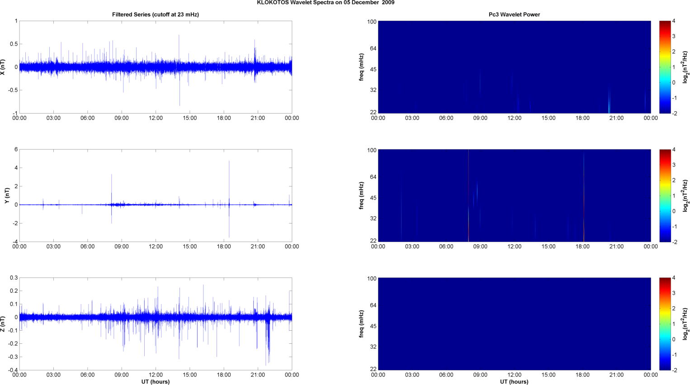The image size is (690, 385).
Task: Click the Z (nT) axis label
Action: (x=3, y=324)
